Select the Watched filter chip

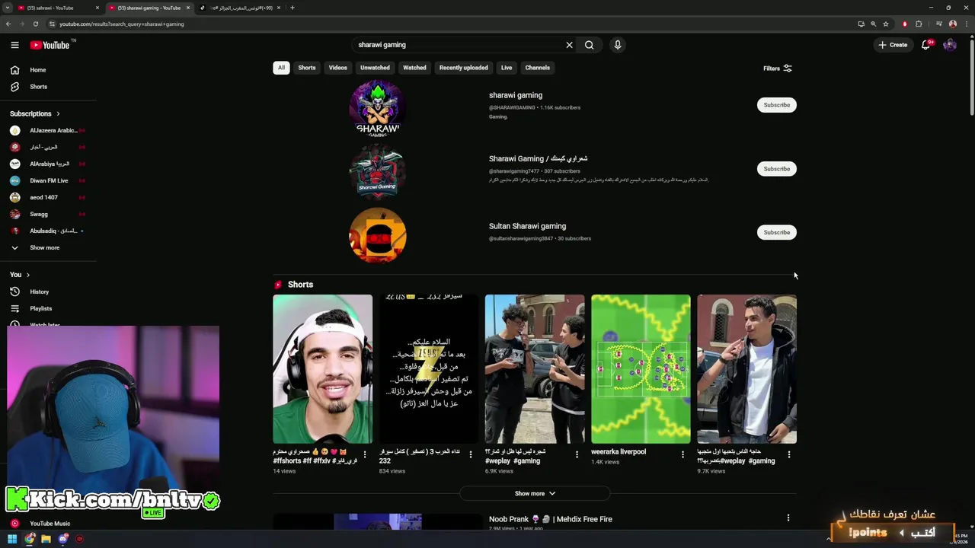click(x=414, y=68)
